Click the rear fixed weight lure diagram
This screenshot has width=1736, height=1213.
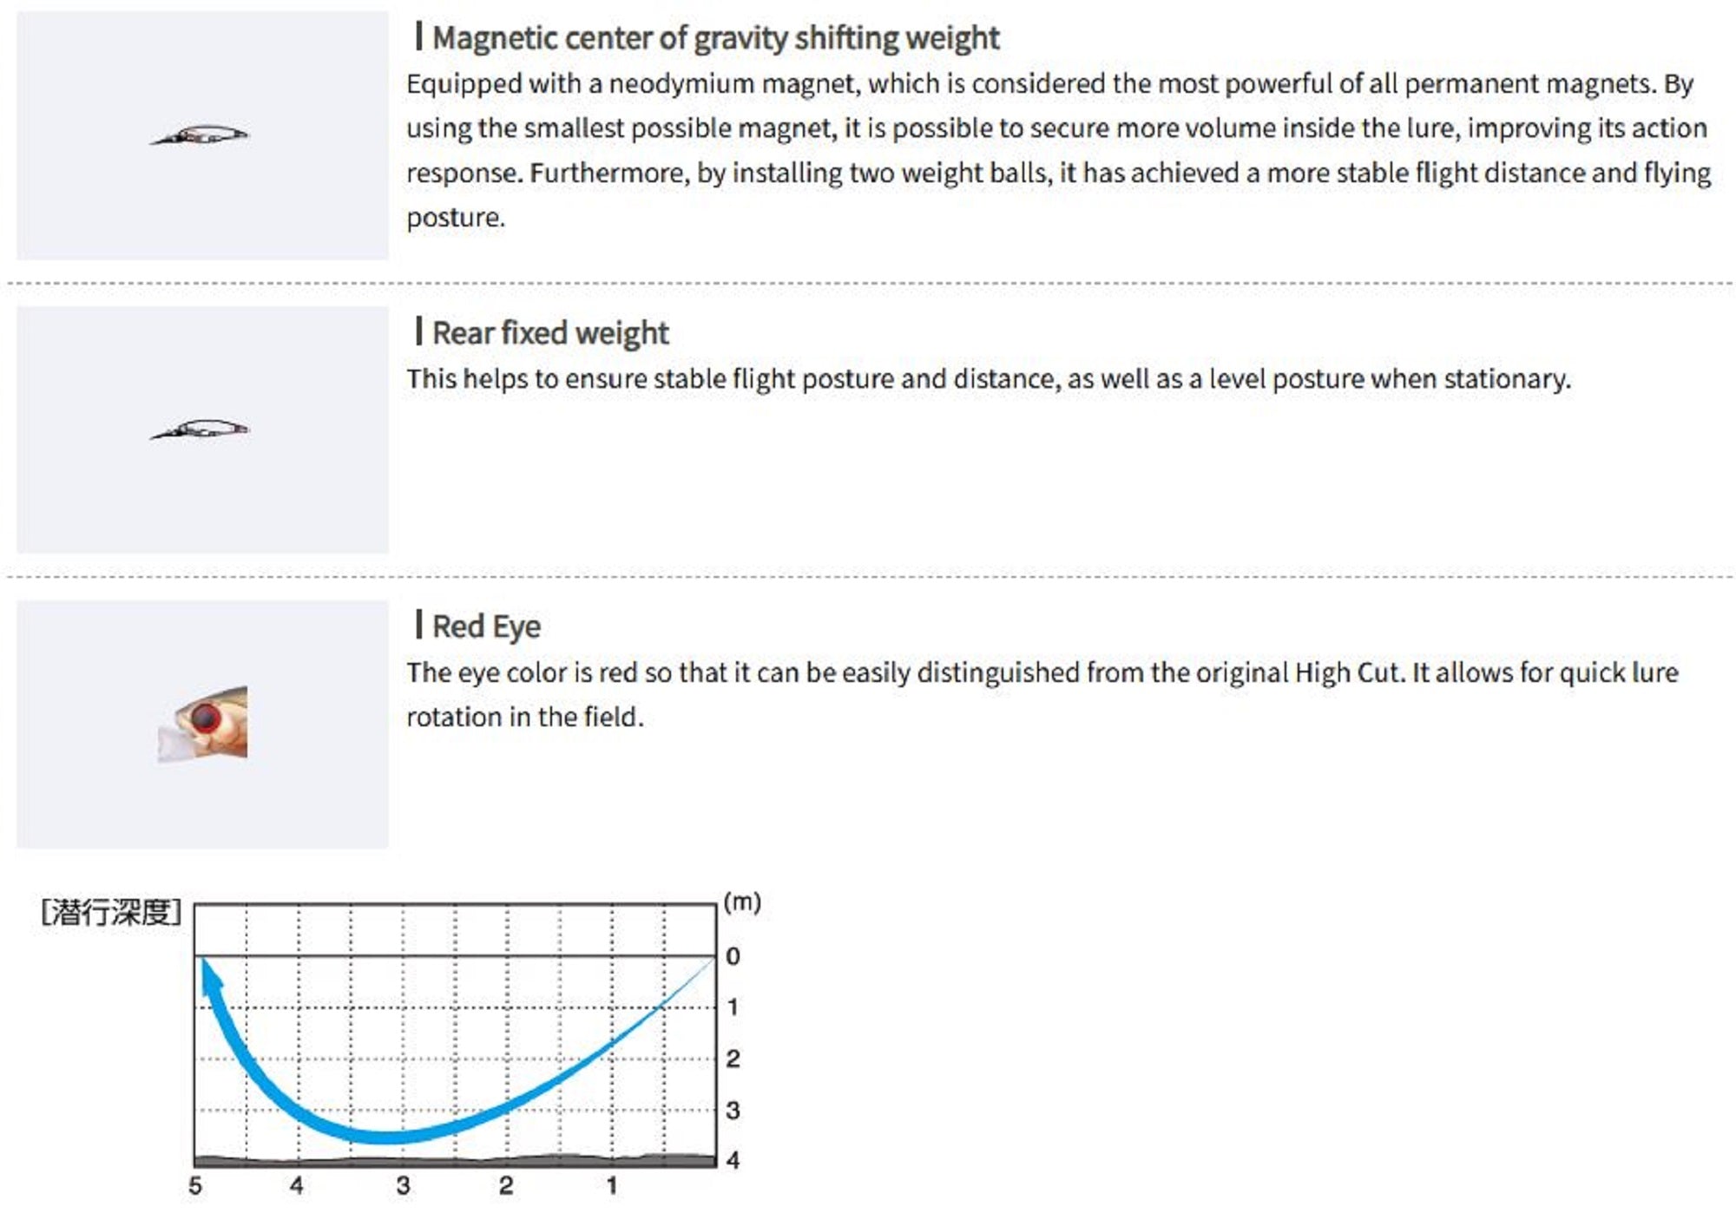(x=201, y=429)
